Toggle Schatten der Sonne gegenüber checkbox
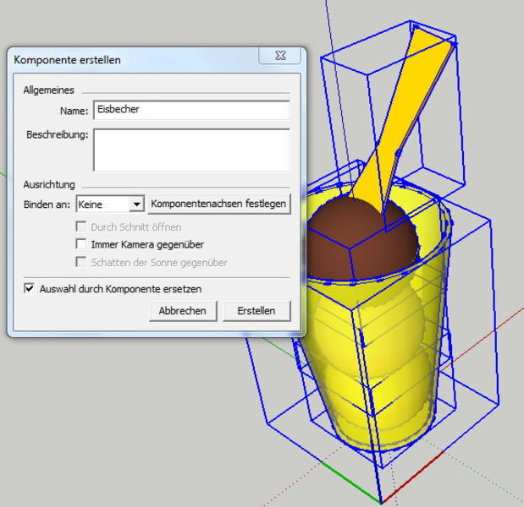 point(81,262)
